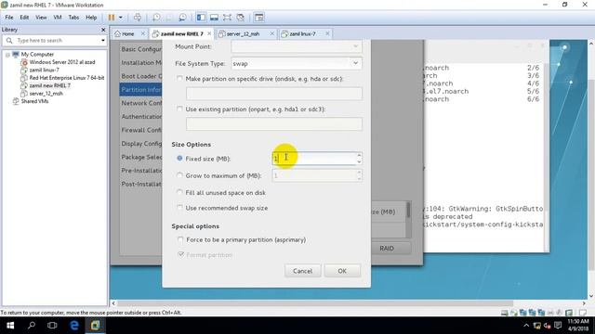Viewport: 595px width, 334px height.
Task: Click OK in partition dialog
Action: [342, 271]
